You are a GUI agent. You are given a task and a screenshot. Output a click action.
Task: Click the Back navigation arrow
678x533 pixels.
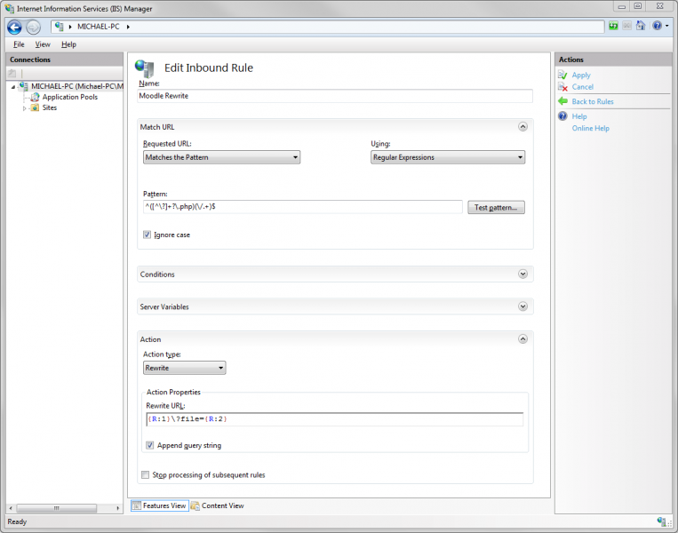[x=14, y=28]
